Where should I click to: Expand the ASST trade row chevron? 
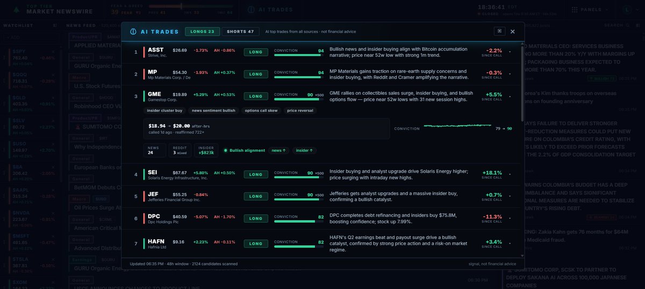[510, 52]
